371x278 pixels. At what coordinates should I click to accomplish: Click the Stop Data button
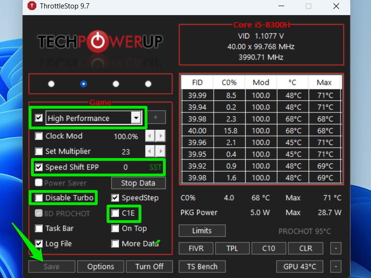pyautogui.click(x=139, y=183)
